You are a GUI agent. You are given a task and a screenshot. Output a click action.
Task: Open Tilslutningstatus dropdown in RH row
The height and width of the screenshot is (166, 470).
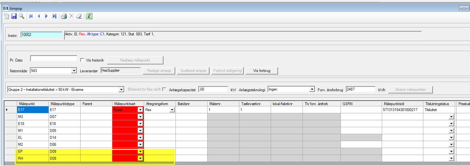452,158
